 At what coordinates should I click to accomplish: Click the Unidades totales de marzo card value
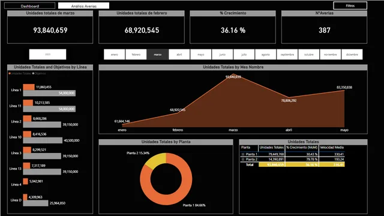[x=50, y=30]
